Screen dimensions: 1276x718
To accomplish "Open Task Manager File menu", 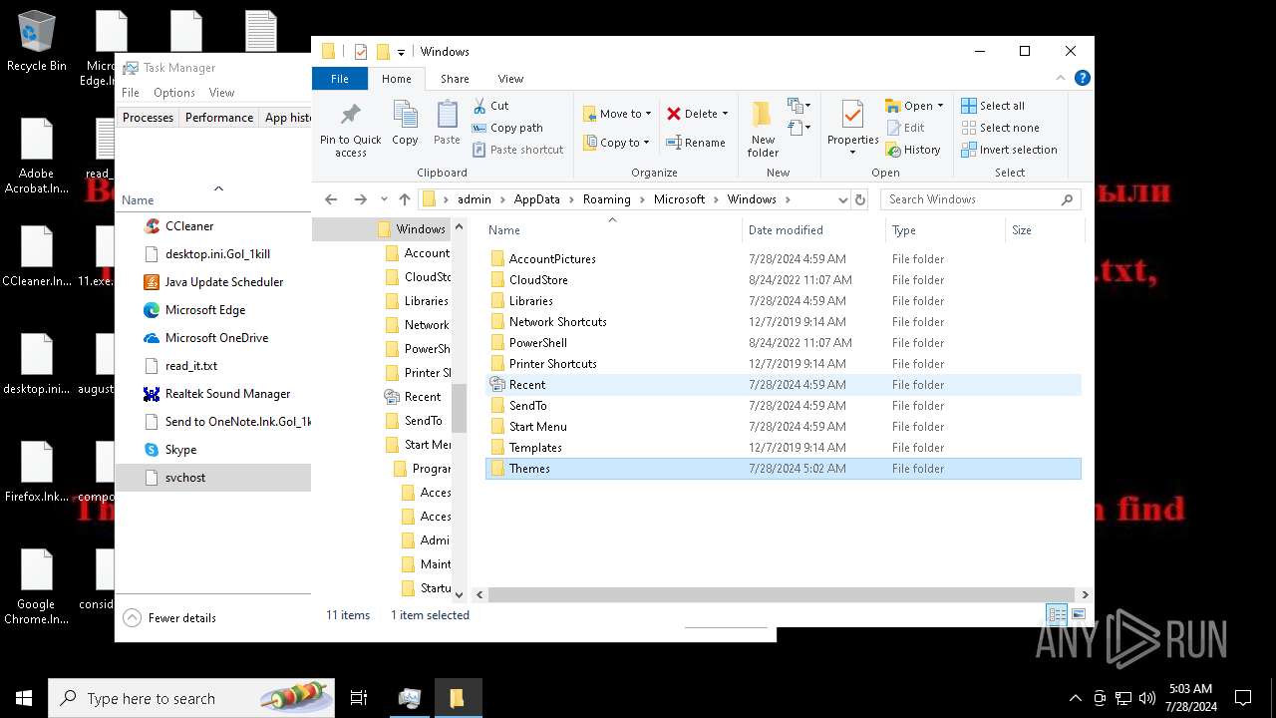I will click(131, 93).
